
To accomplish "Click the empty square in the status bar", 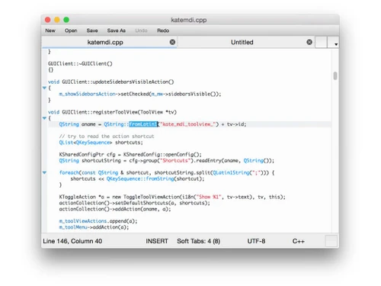I will (x=331, y=241).
